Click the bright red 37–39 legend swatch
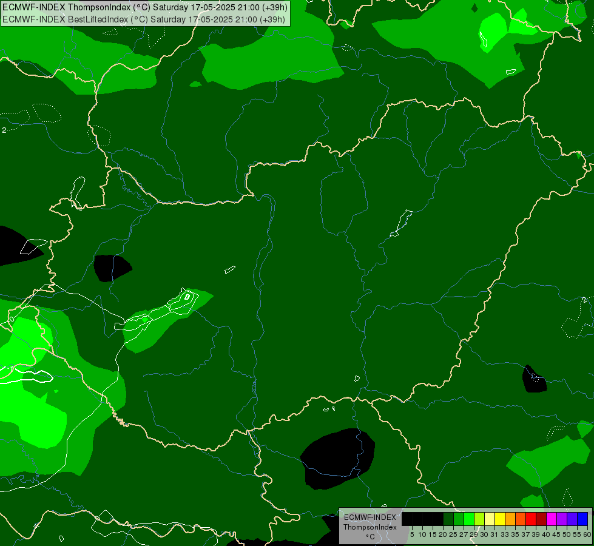Image resolution: width=594 pixels, height=546 pixels. [x=531, y=519]
